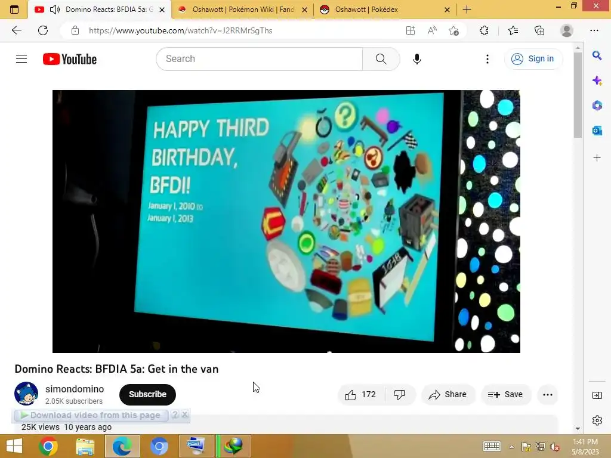Open YouTube settings three-dot menu
Viewport: 611px width, 458px height.
tap(487, 59)
